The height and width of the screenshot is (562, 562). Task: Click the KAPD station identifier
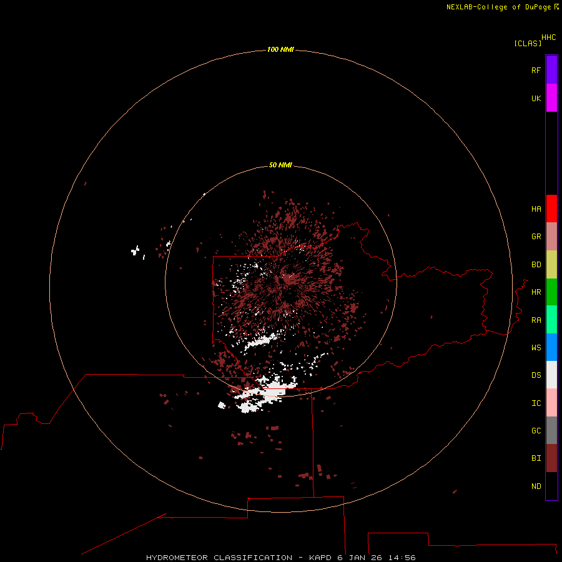point(320,558)
